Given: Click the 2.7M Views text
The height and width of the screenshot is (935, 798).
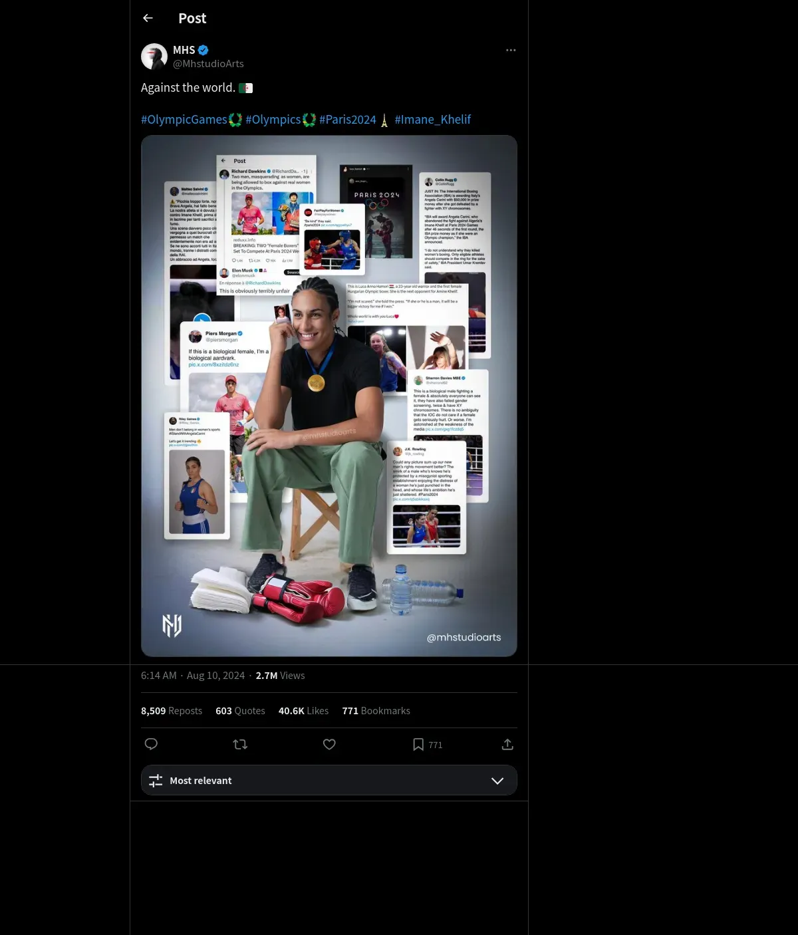Looking at the screenshot, I should coord(280,676).
